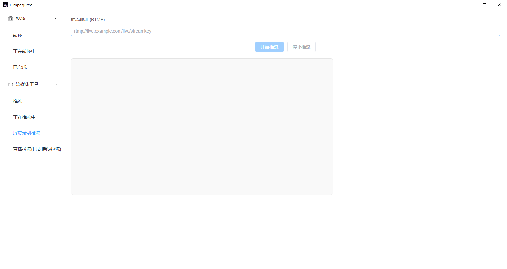
Task: Click the video camera icon beside 流媒体工具
Action: coord(11,85)
